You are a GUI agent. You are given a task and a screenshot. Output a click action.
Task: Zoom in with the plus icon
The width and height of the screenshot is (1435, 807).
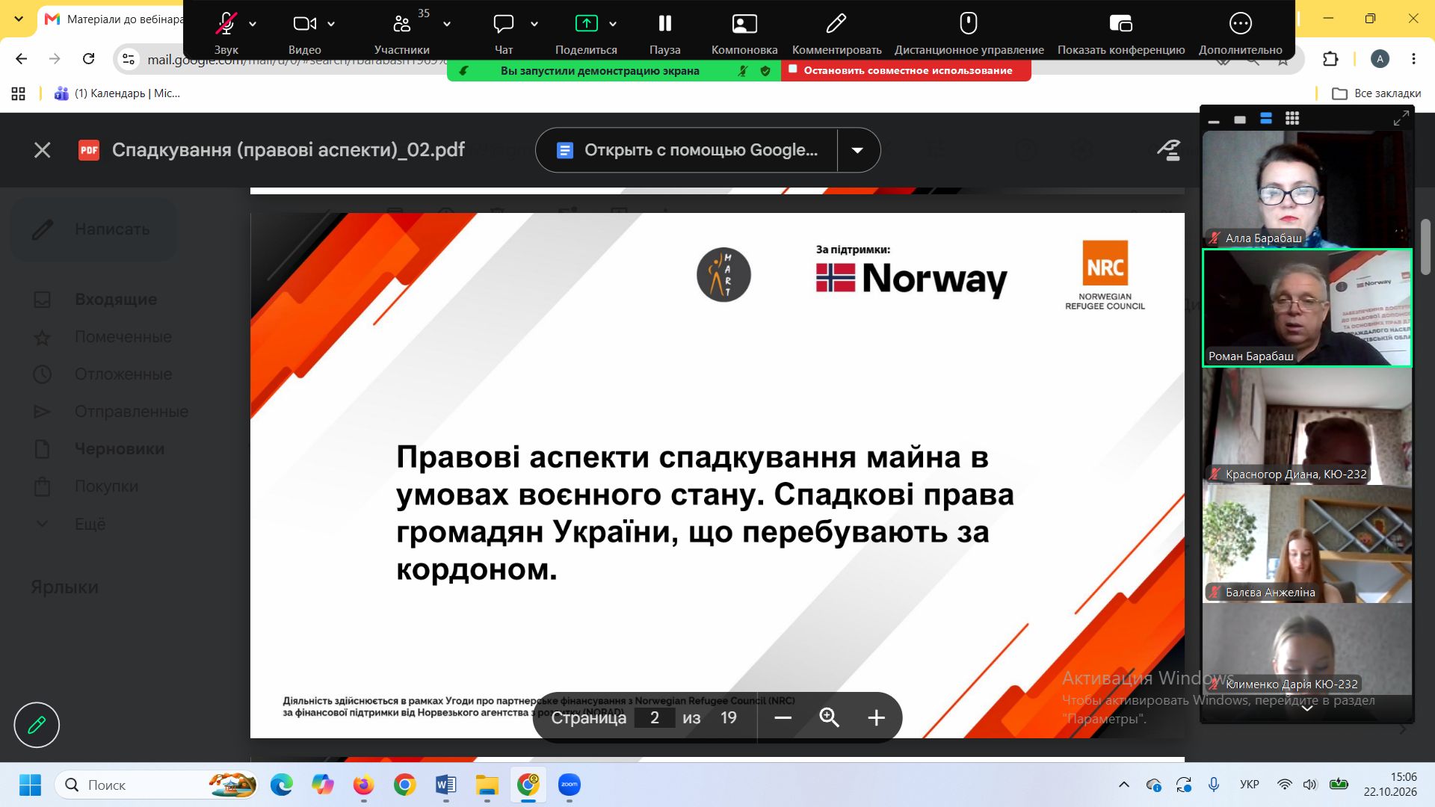(x=876, y=718)
